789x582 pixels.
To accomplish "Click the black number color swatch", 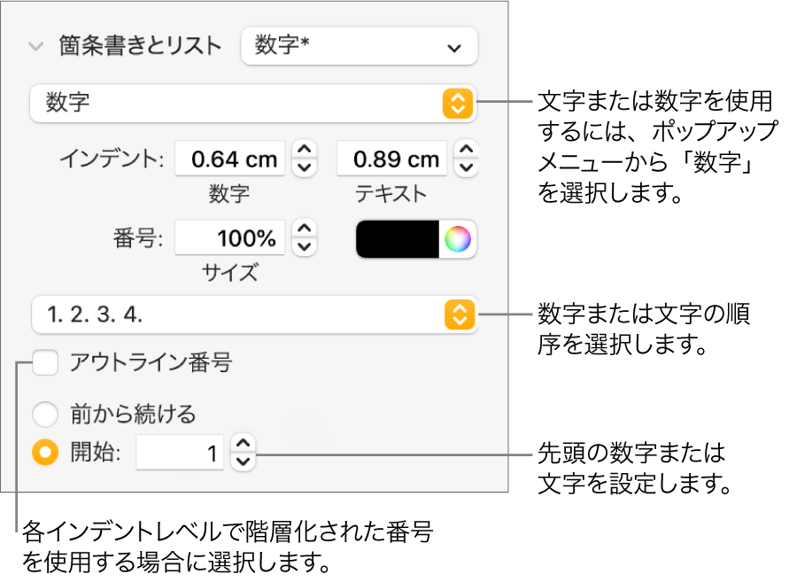I will click(398, 239).
